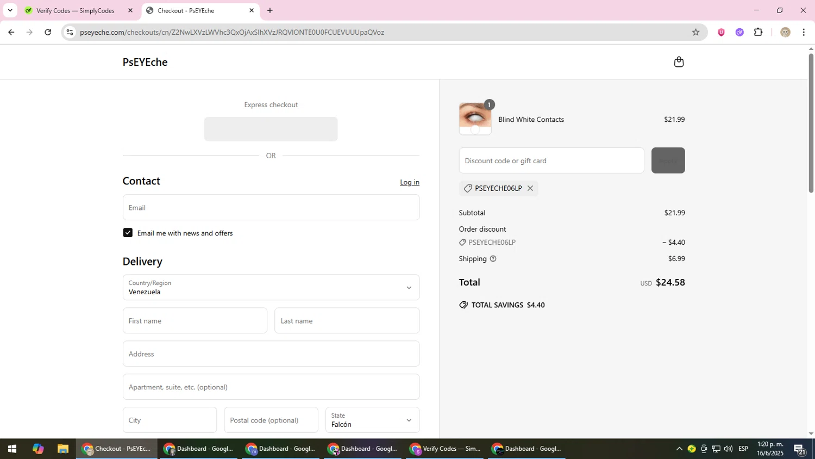This screenshot has height=459, width=815.
Task: Click the red shield extension icon
Action: click(721, 32)
